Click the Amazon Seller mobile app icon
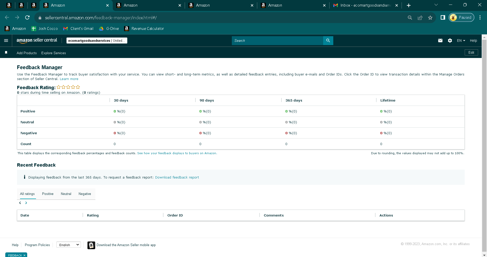The image size is (487, 257). pyautogui.click(x=91, y=245)
